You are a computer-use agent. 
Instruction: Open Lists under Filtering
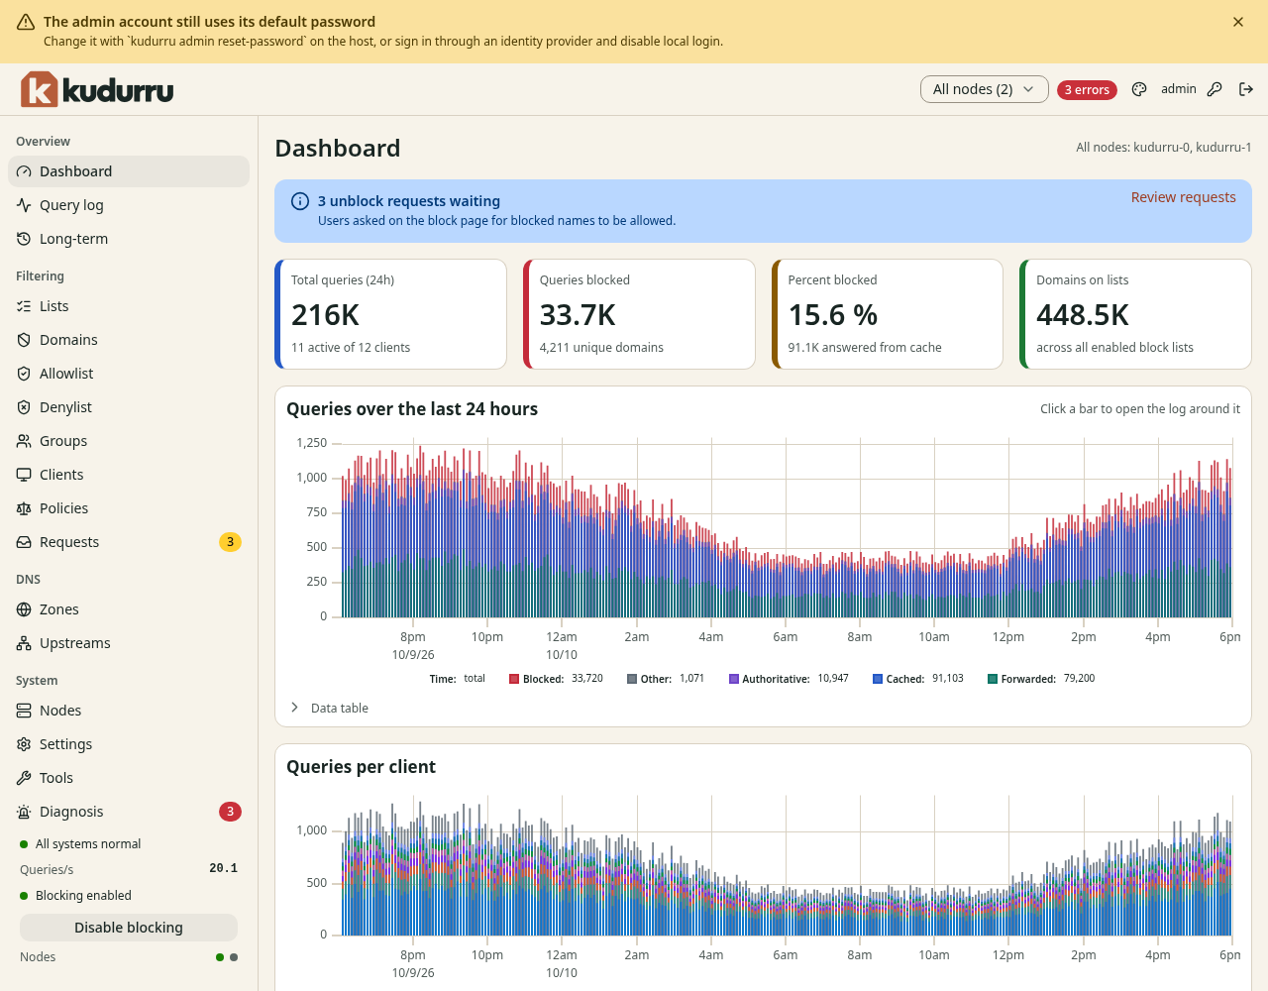129,306
